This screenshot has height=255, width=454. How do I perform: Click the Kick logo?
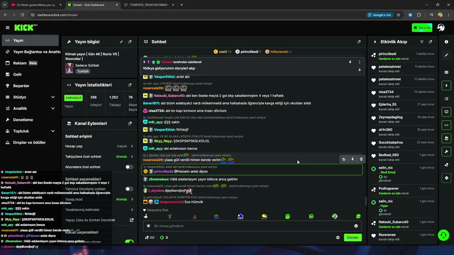tap(26, 28)
